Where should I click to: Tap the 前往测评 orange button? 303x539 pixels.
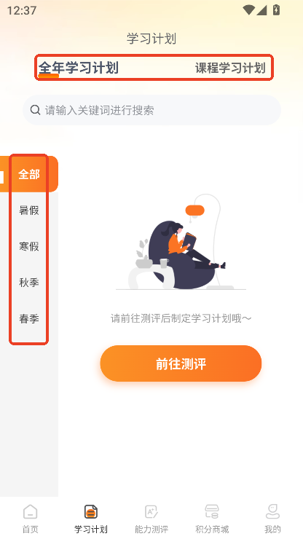click(181, 363)
